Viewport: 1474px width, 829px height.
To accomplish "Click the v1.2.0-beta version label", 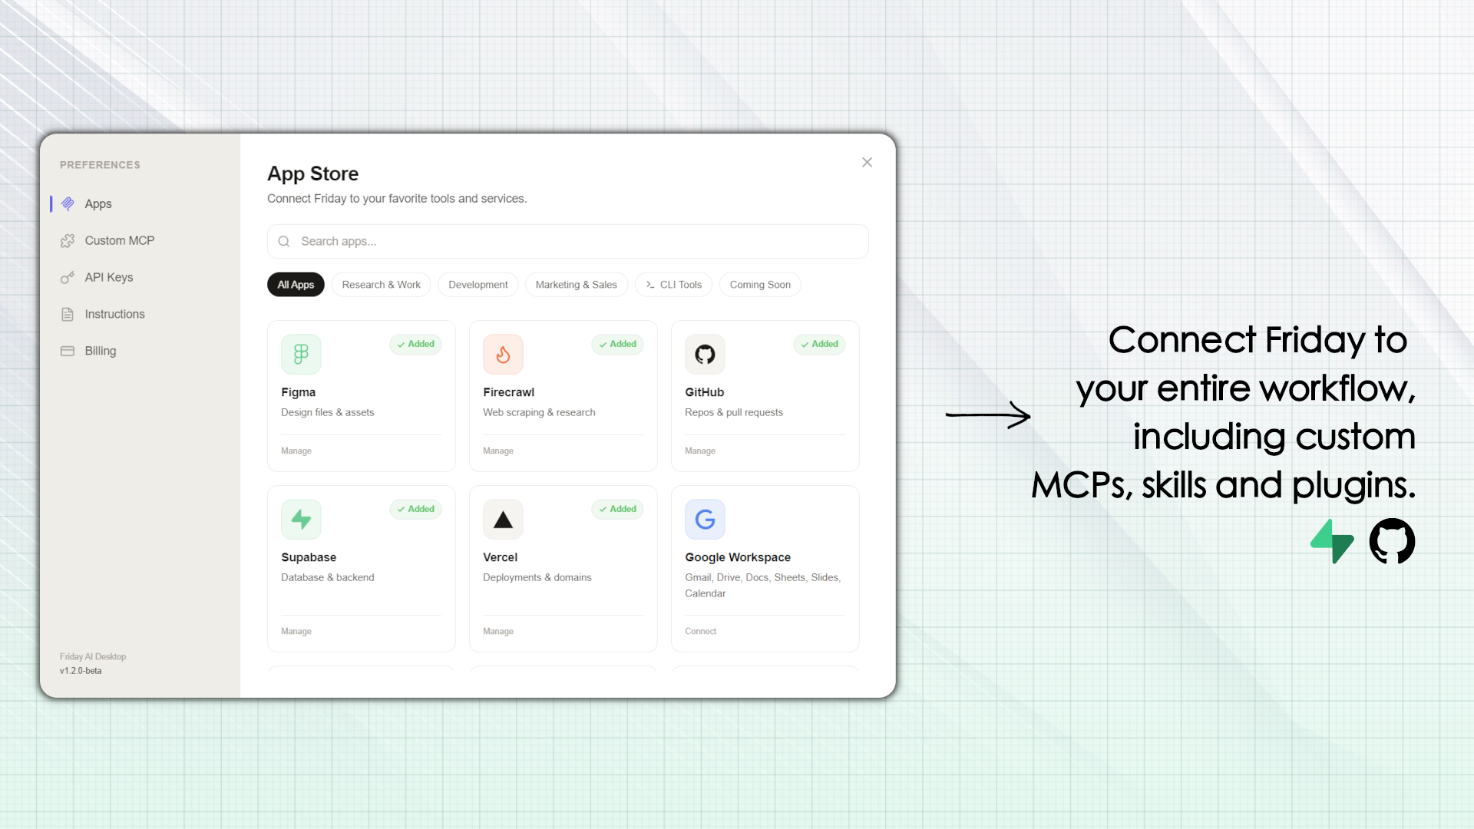I will (x=81, y=671).
